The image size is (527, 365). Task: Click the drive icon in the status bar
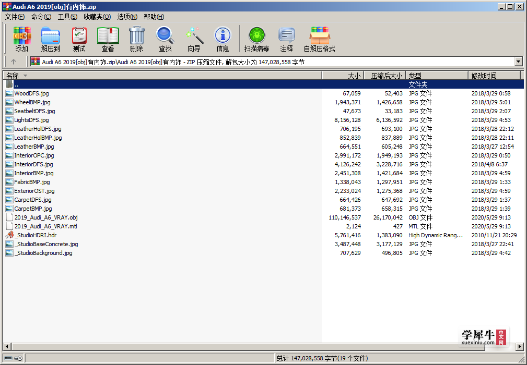8,358
